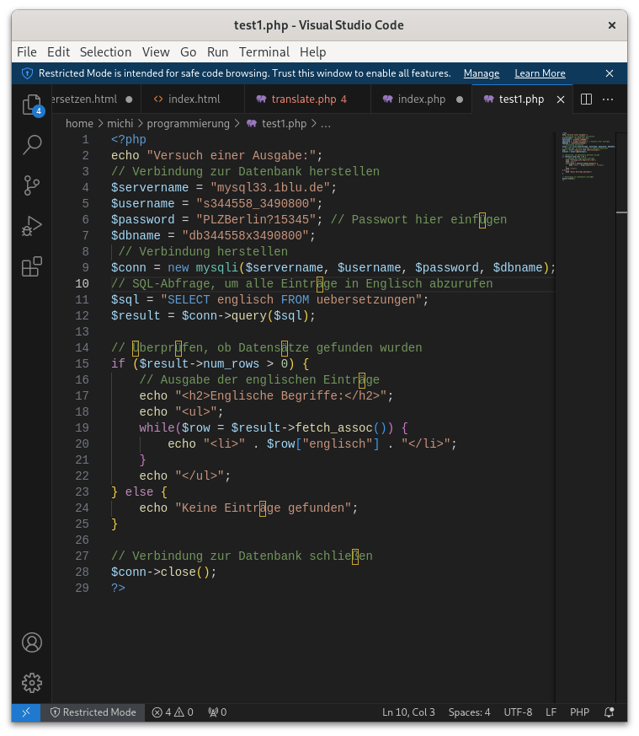639x736 pixels.
Task: Click the Restricted Mode status bar item
Action: point(93,712)
